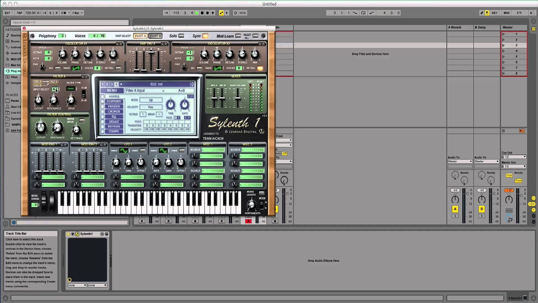The image size is (538, 303).
Task: Select the CHORUS effect tab
Action: 114,112
